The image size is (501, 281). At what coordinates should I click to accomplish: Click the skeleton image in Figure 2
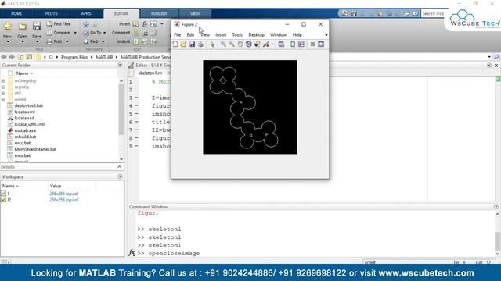(x=250, y=107)
